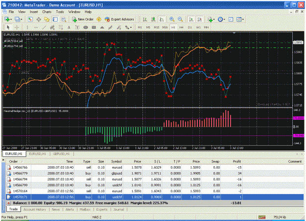This screenshot has width=306, height=221.
Task: Choose the trendline drawing tool
Action: click(x=44, y=27)
